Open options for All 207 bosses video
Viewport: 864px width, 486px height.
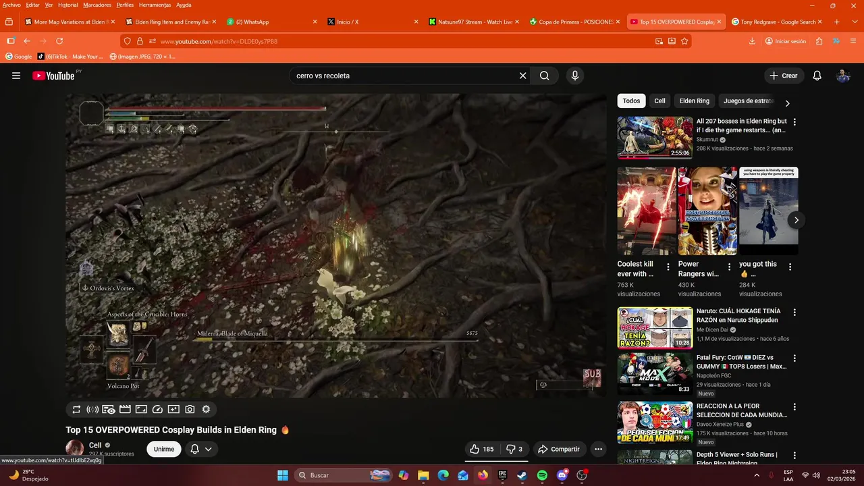pyautogui.click(x=794, y=122)
